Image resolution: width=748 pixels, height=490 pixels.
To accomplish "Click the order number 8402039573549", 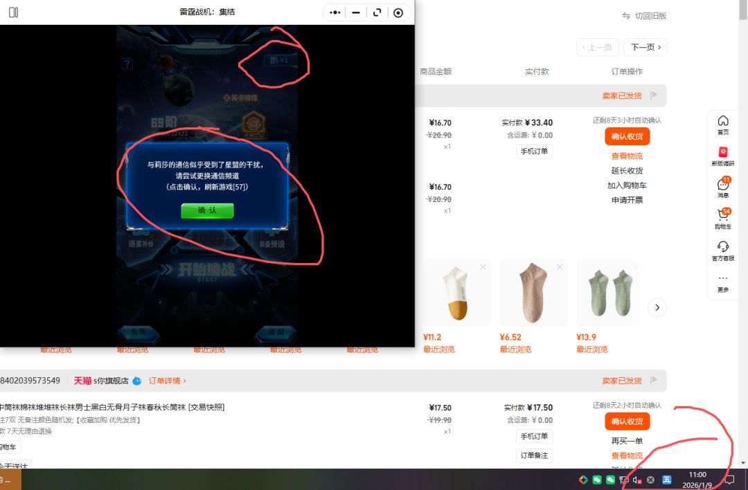I will [x=30, y=381].
